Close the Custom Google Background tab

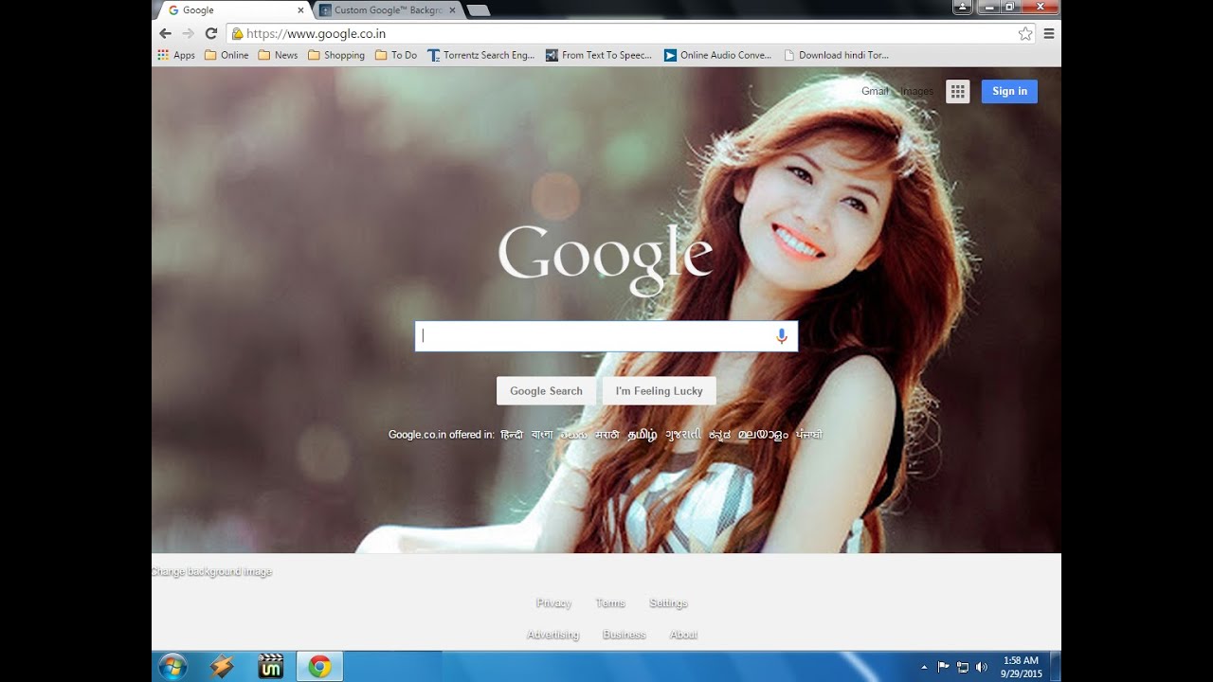452,10
